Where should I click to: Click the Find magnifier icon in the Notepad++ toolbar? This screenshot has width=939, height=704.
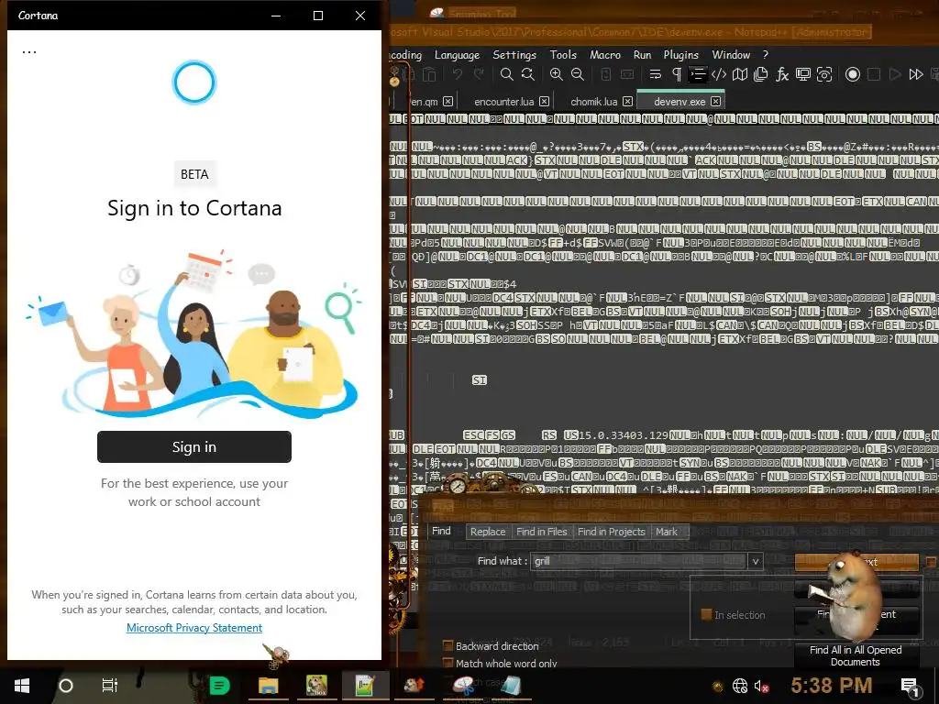pyautogui.click(x=506, y=74)
